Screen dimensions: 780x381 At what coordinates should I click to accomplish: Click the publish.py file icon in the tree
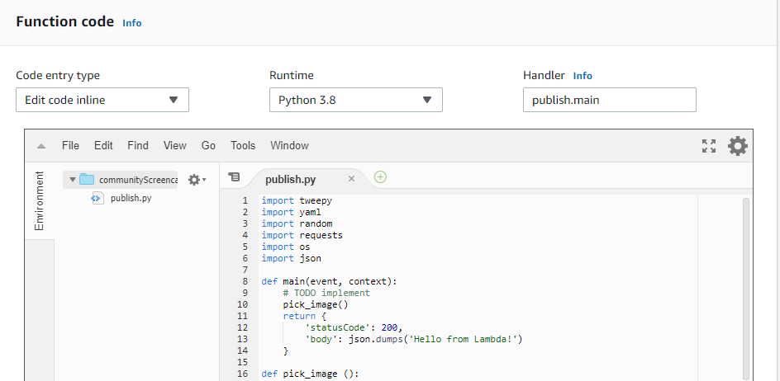tap(97, 198)
